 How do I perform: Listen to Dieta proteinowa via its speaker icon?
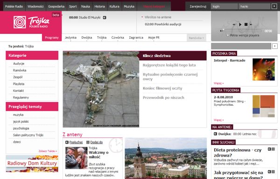point(269,149)
